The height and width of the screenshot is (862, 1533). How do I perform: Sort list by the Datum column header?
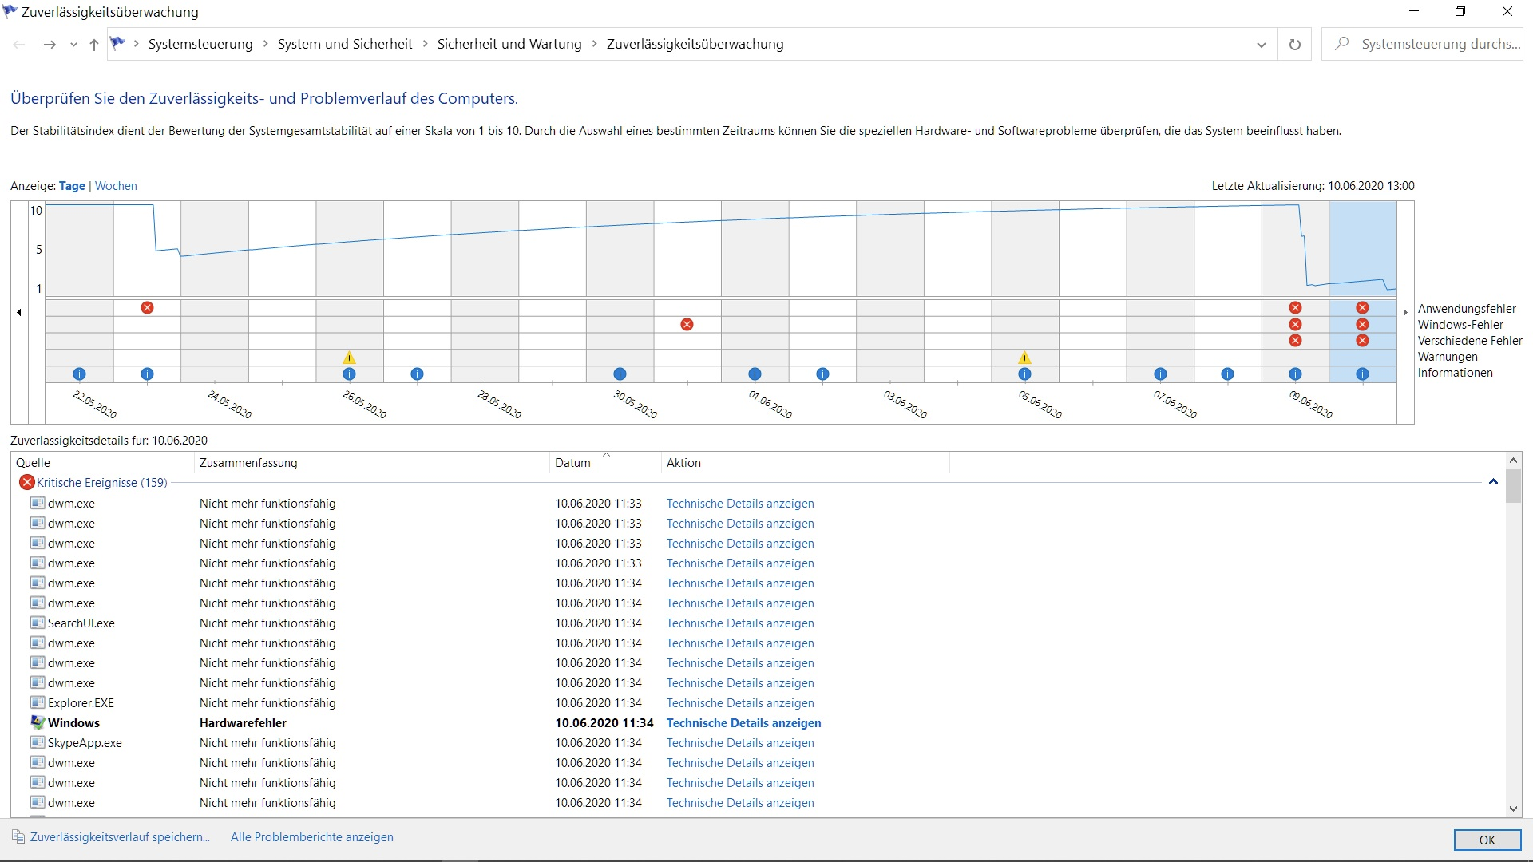click(x=572, y=463)
